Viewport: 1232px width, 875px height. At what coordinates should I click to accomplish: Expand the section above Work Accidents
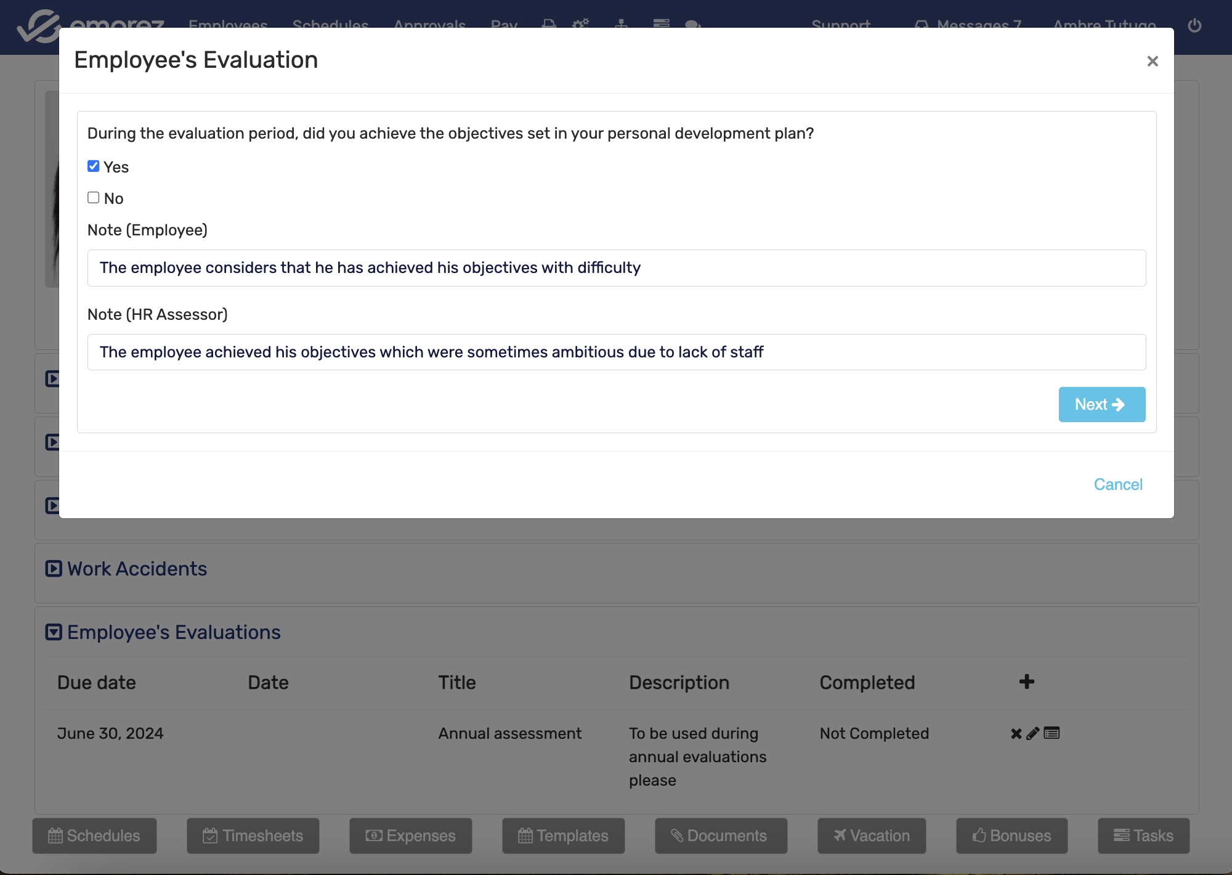click(52, 506)
